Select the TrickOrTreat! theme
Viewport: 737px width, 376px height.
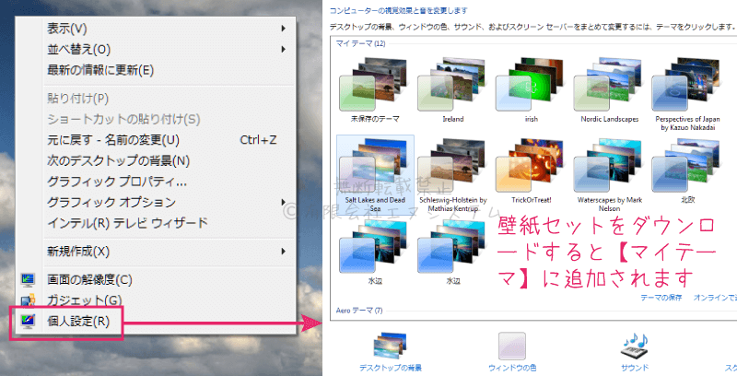pyautogui.click(x=532, y=171)
